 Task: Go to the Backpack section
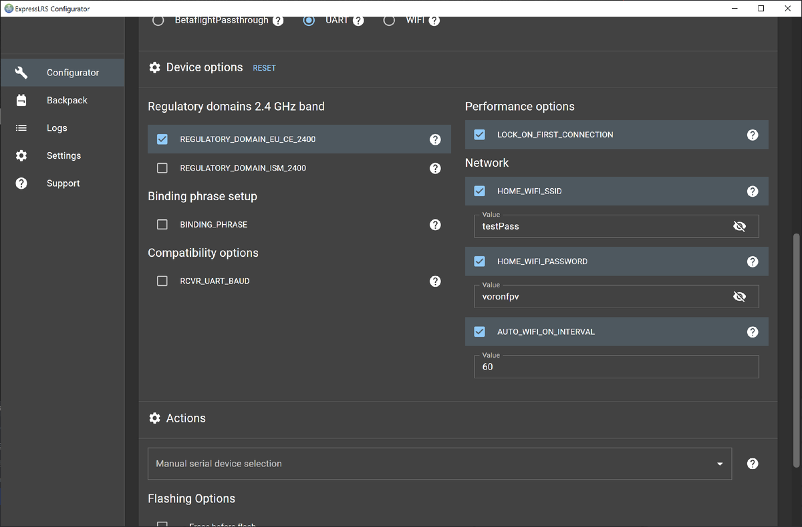click(x=67, y=100)
